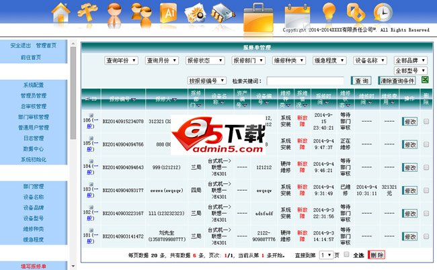Click the 查询 search button
The height and width of the screenshot is (270, 437).
pyautogui.click(x=361, y=81)
